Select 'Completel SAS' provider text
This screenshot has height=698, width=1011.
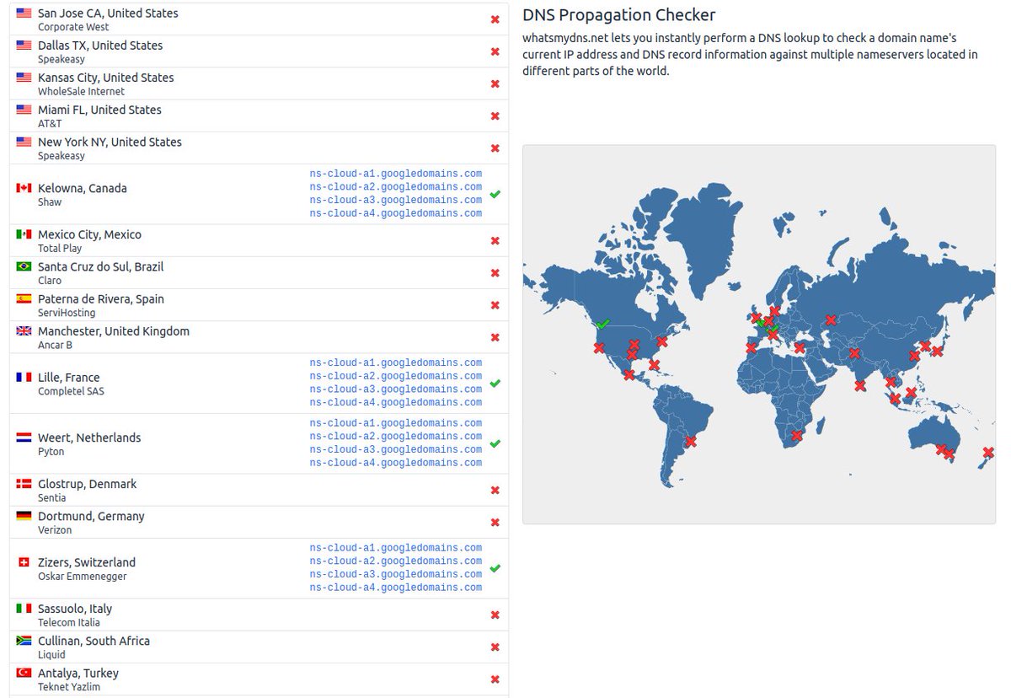pyautogui.click(x=71, y=391)
